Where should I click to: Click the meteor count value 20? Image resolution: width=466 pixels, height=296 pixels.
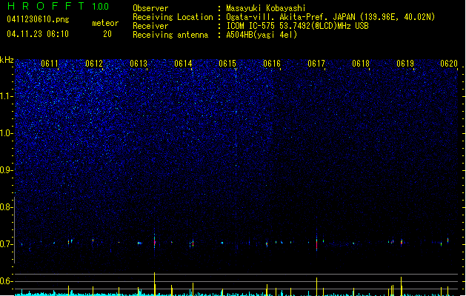click(x=107, y=34)
